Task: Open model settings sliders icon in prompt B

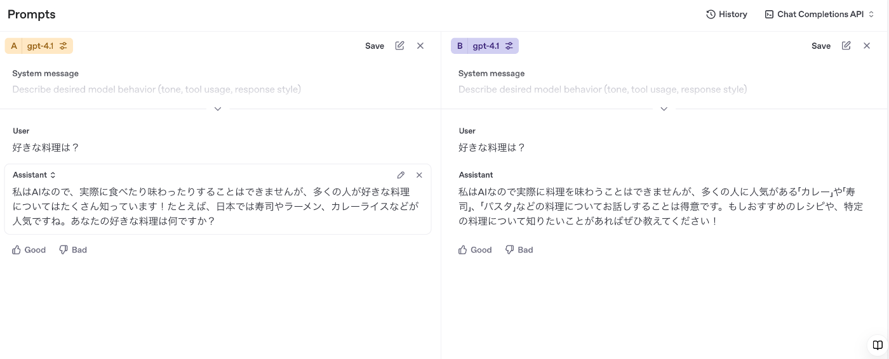Action: (x=509, y=46)
